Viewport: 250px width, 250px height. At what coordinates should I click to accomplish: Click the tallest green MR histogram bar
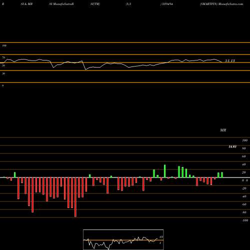pos(165,171)
